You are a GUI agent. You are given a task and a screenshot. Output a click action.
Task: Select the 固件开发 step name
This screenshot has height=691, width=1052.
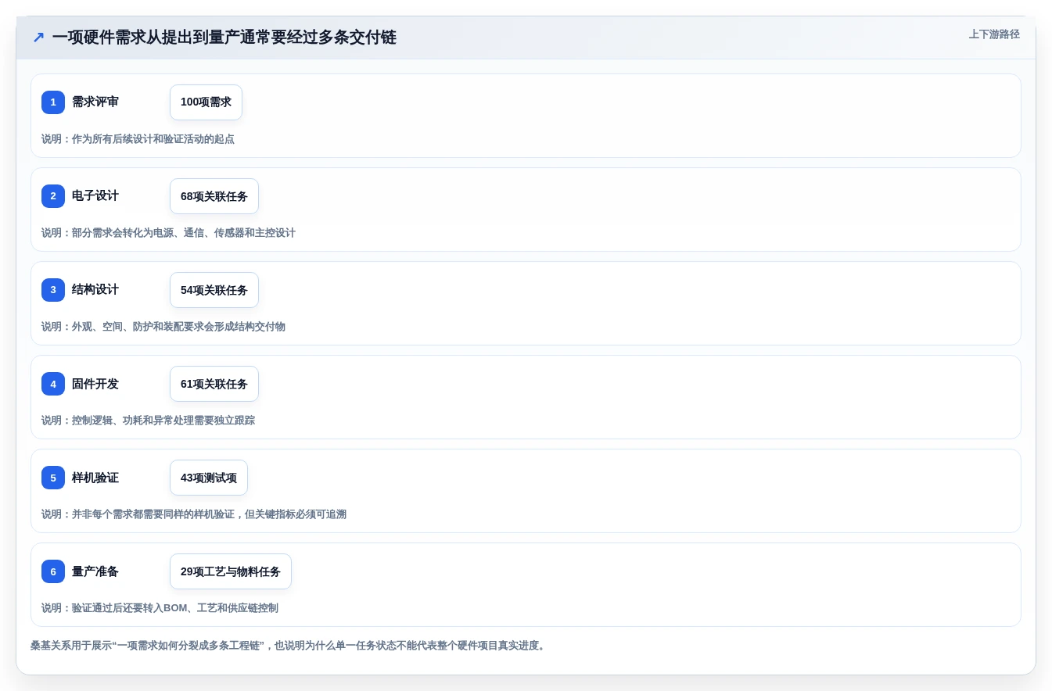[95, 384]
